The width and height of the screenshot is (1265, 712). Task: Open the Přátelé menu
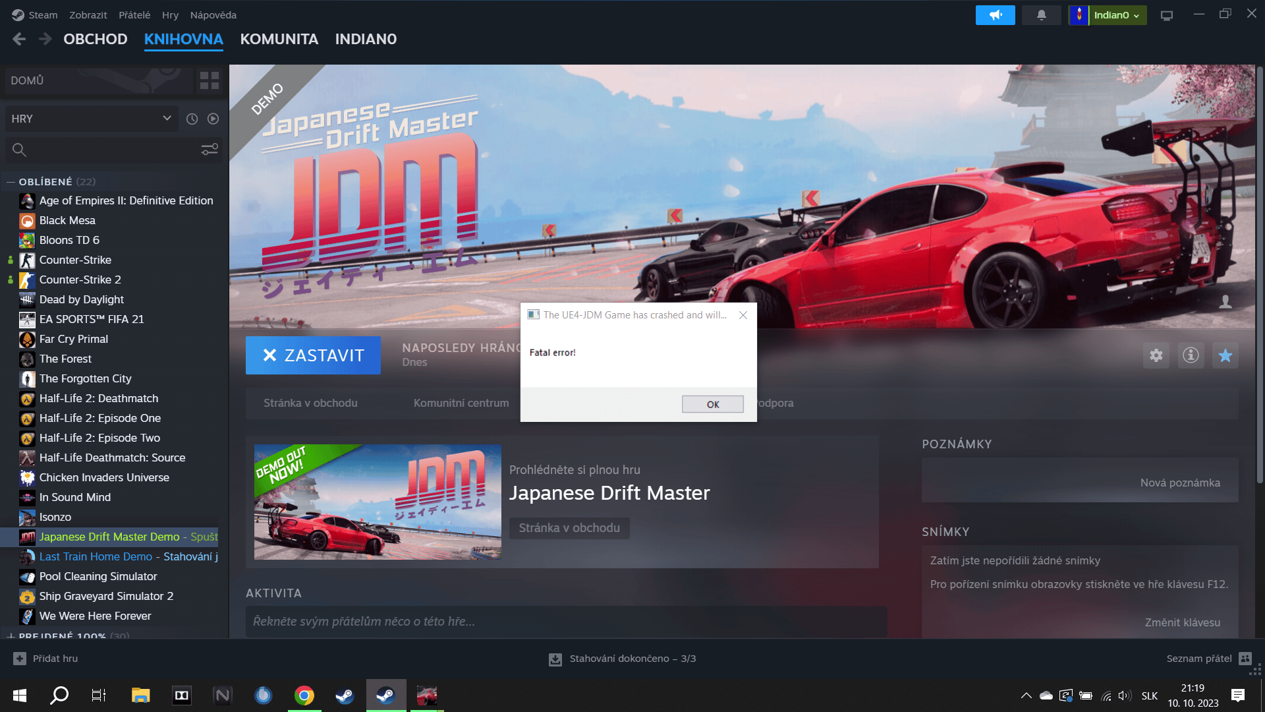134,15
